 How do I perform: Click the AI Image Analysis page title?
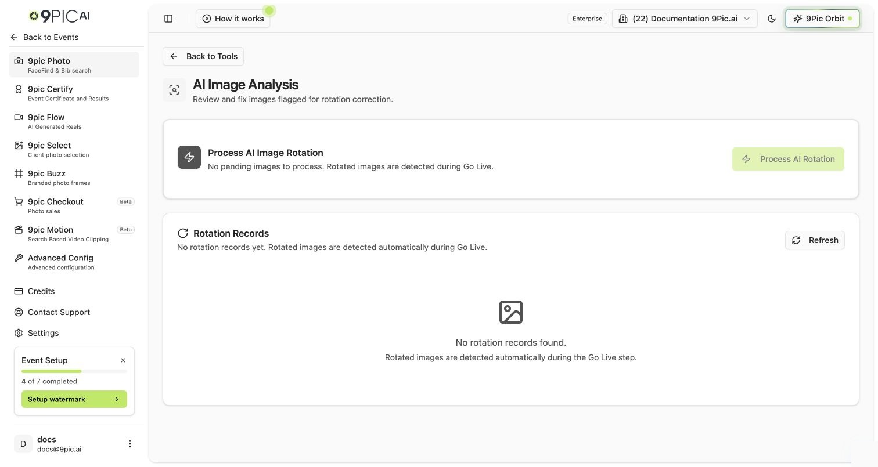[246, 85]
